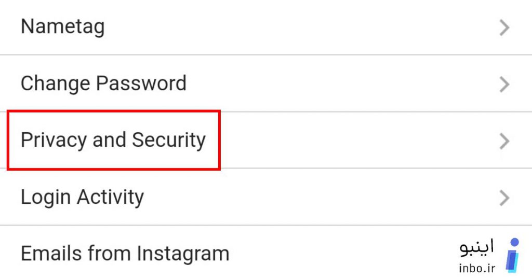Go to Login Activity
This screenshot has height=280, width=532.
[x=266, y=197]
